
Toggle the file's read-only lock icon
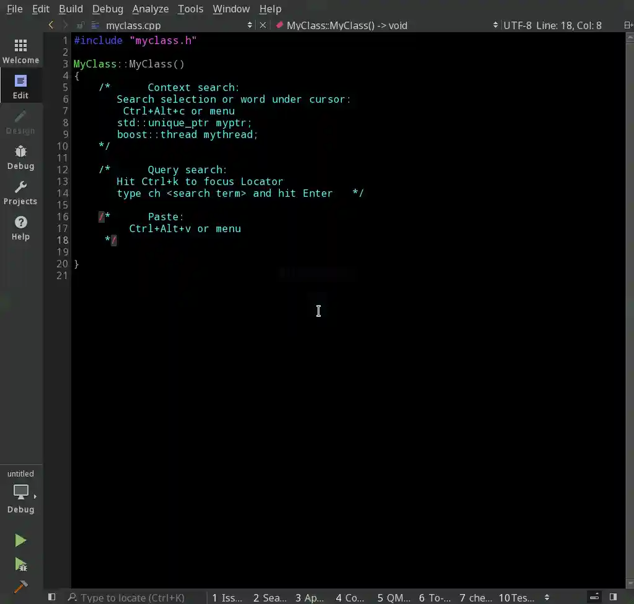[x=79, y=25]
